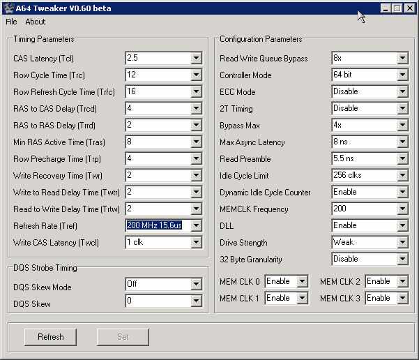Click the Refresh button
This screenshot has width=419, height=360.
coord(50,337)
